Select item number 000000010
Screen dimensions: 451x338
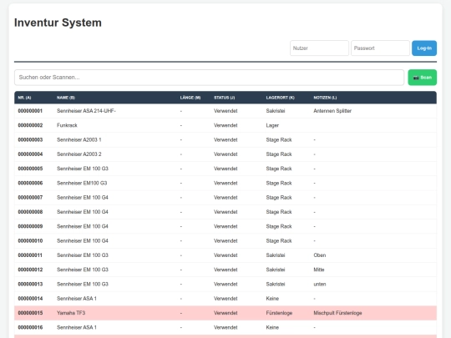pos(30,240)
